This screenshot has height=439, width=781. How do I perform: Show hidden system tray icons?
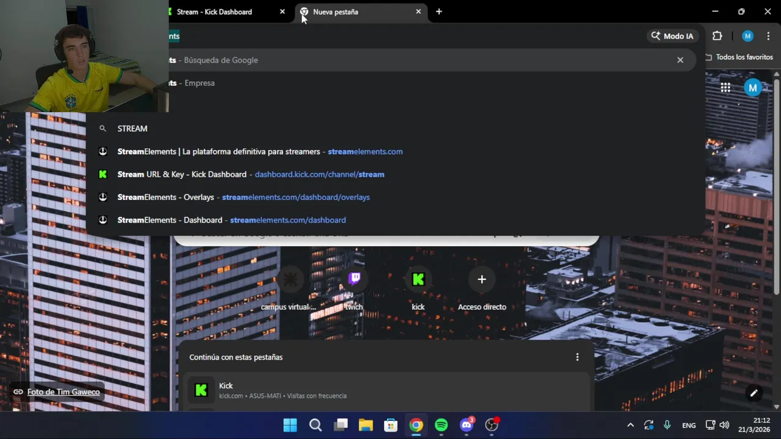point(630,425)
